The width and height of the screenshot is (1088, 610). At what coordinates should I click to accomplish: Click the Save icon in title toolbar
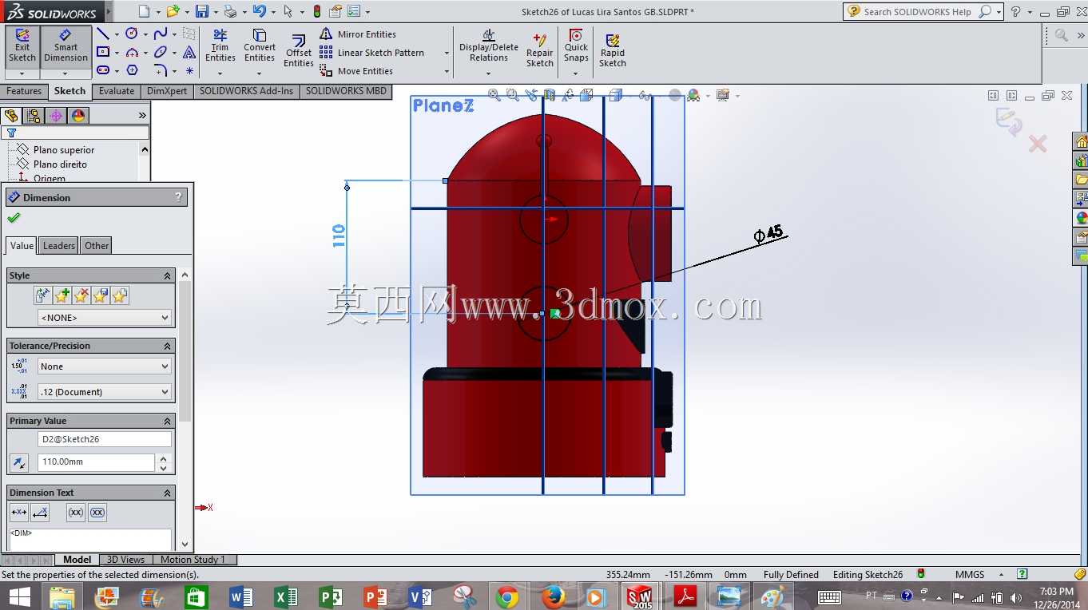tap(202, 11)
